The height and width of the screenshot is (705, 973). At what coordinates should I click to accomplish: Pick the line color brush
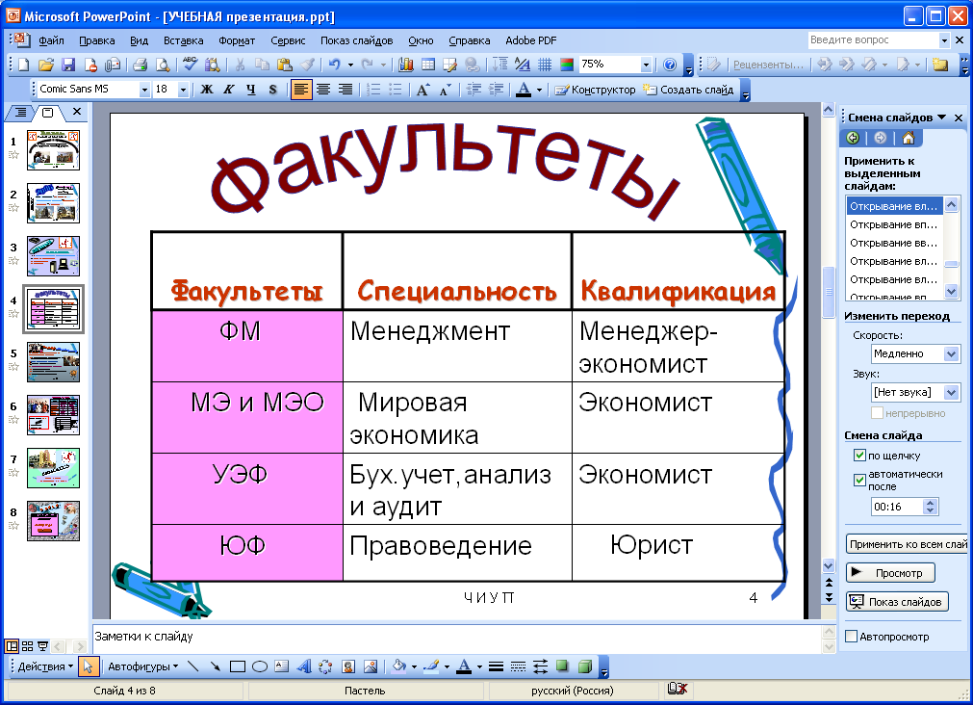(431, 666)
